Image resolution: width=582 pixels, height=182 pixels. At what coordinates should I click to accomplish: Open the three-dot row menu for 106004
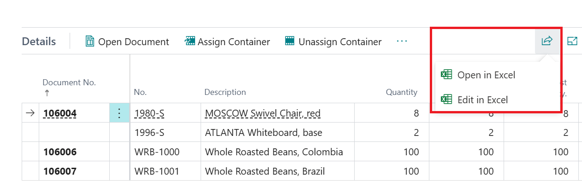coord(119,113)
